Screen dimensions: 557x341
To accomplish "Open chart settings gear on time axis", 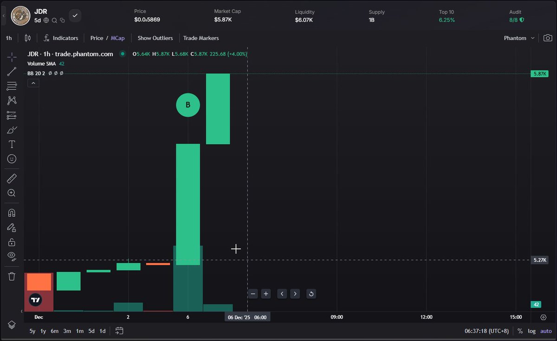I will pos(544,317).
